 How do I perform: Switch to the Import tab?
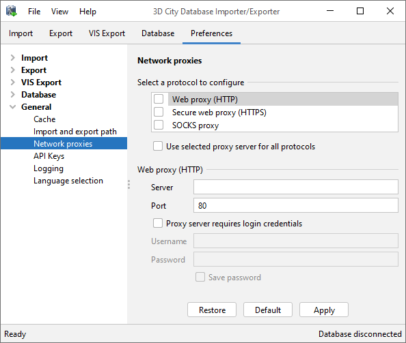click(21, 33)
